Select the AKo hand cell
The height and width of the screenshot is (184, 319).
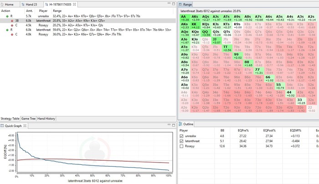coord(185,26)
